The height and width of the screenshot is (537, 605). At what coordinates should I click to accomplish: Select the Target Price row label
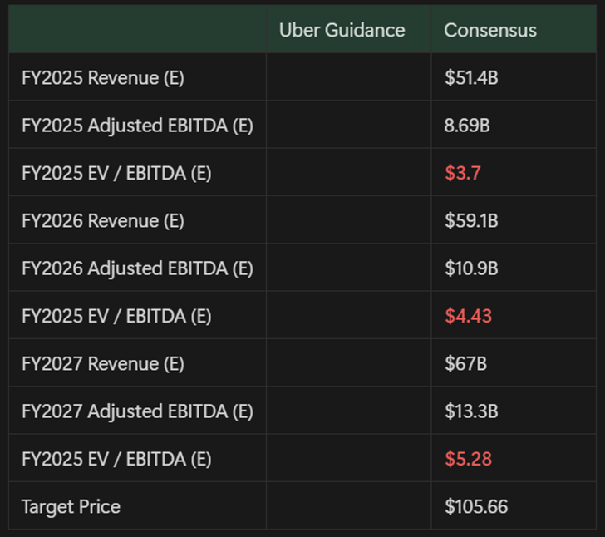(71, 506)
